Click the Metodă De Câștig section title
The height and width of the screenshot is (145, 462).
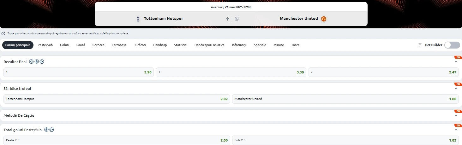[19, 115]
